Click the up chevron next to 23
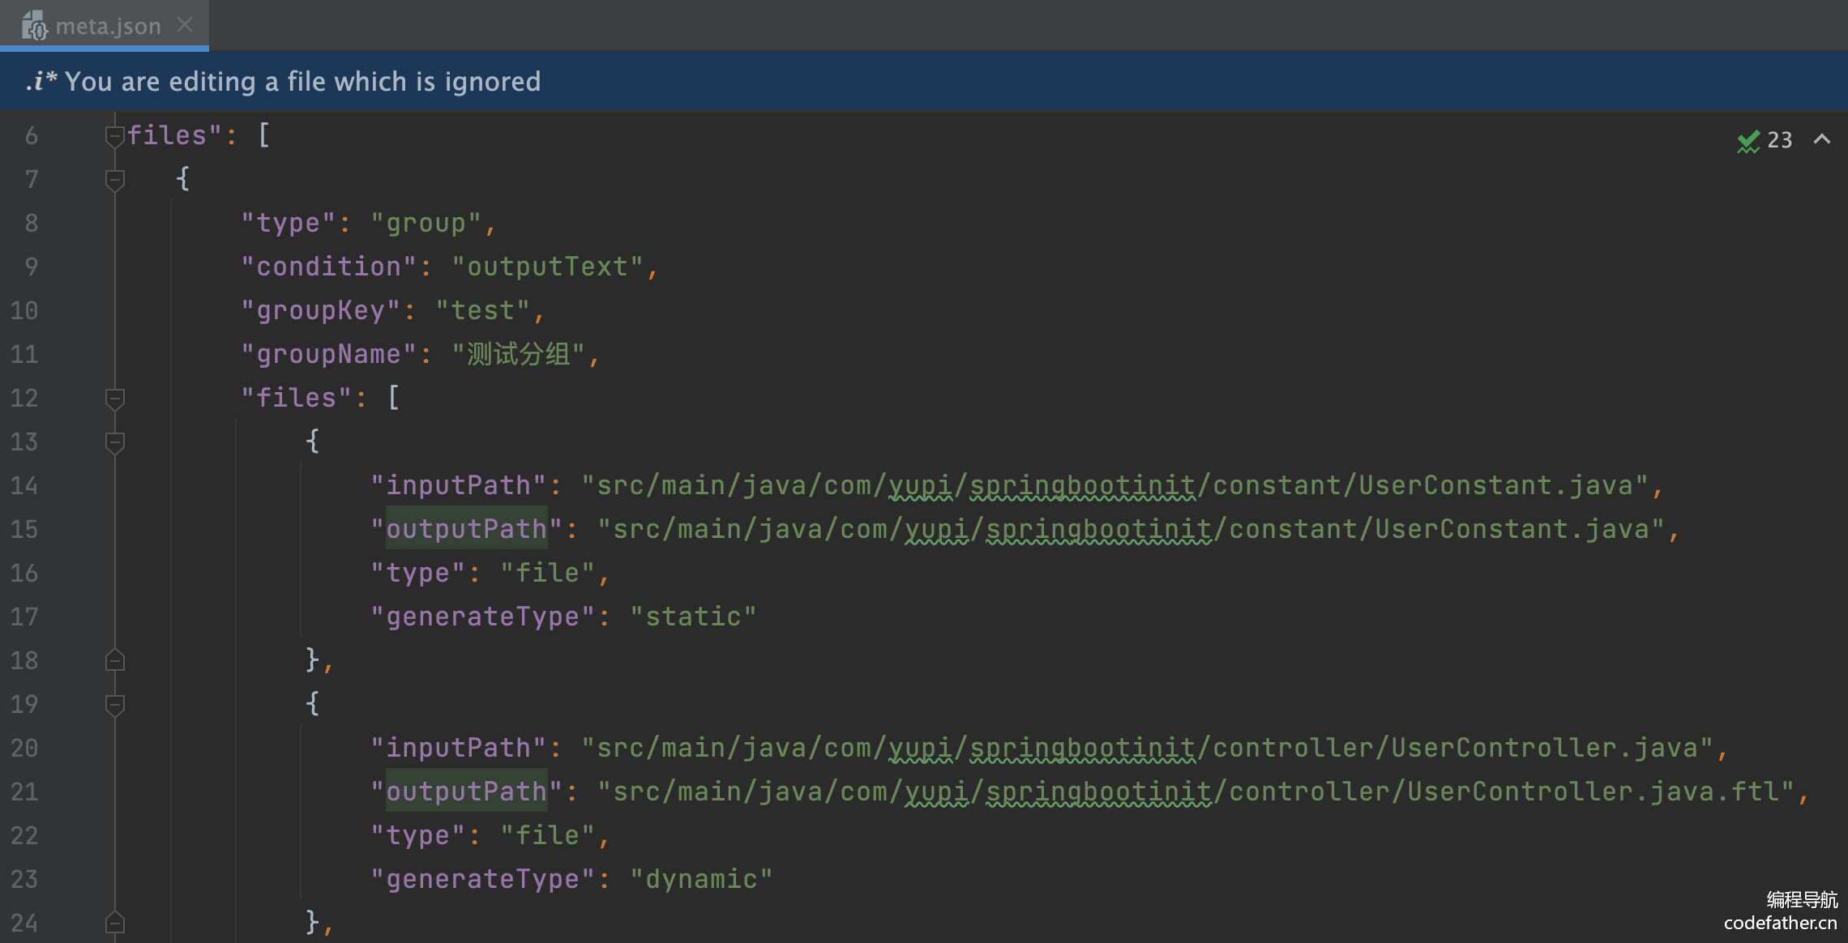Screen dimensions: 1848x943 click(x=1822, y=139)
